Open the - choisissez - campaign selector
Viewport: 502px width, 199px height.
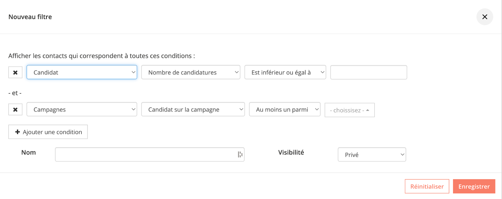tap(349, 110)
